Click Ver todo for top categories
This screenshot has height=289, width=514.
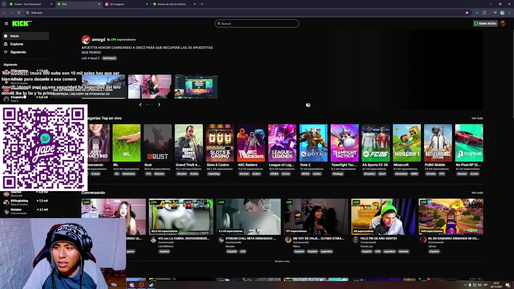477,118
